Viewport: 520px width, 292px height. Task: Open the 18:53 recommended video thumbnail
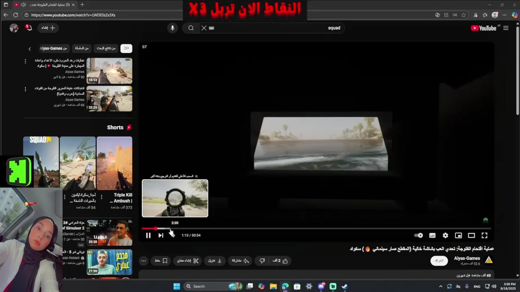pyautogui.click(x=109, y=71)
